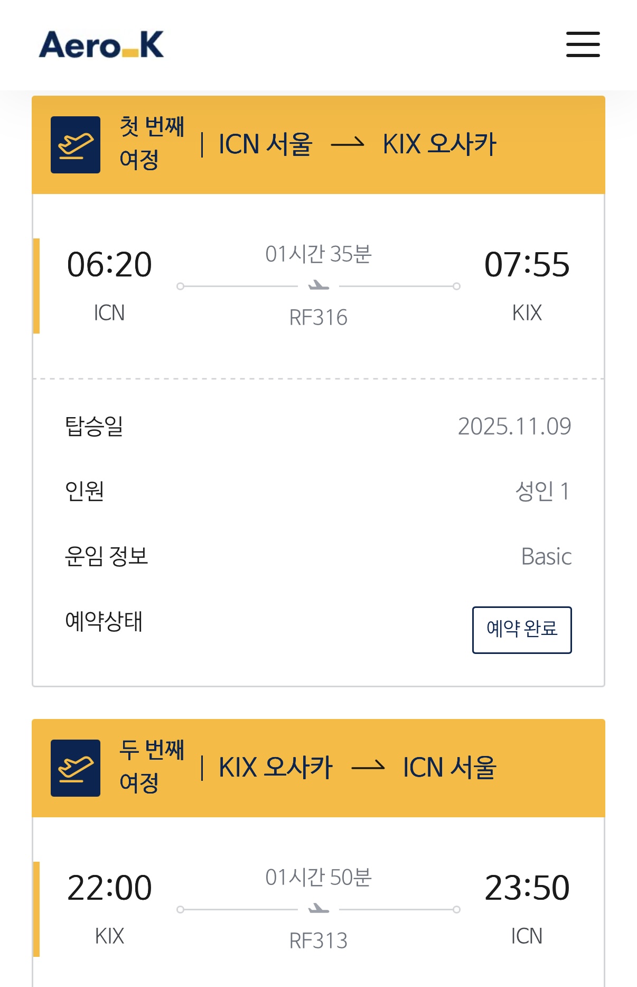The width and height of the screenshot is (637, 987).
Task: Click the arrow between KIX 오사카 and ICN 서울
Action: 368,767
